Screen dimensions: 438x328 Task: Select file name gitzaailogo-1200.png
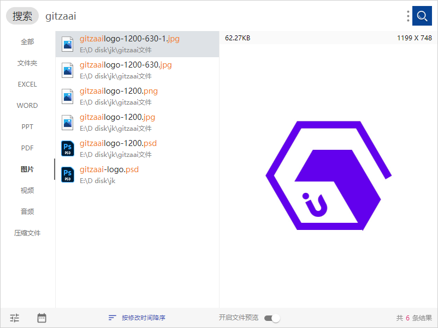point(119,91)
